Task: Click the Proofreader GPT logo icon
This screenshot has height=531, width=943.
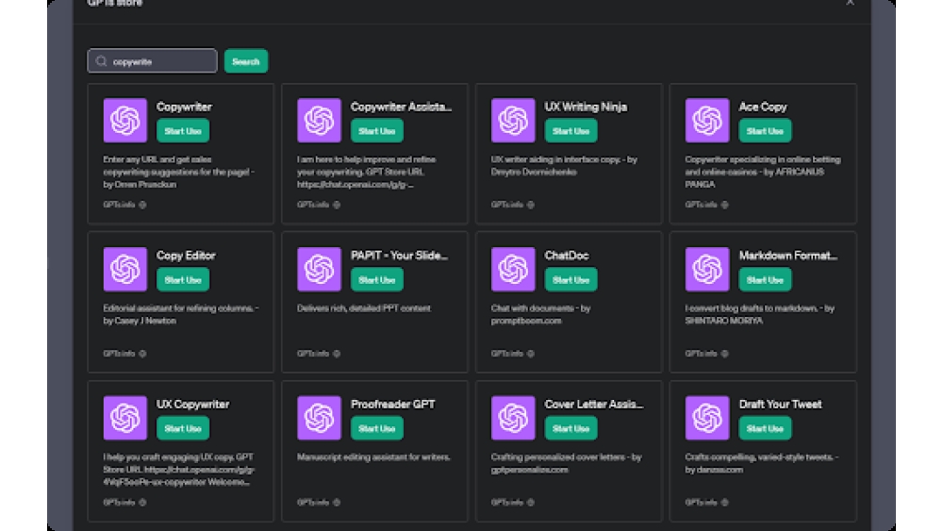Action: point(319,418)
